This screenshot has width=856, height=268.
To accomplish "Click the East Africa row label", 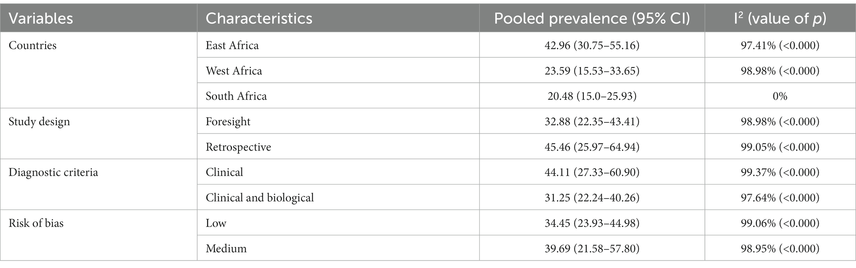I will (232, 45).
